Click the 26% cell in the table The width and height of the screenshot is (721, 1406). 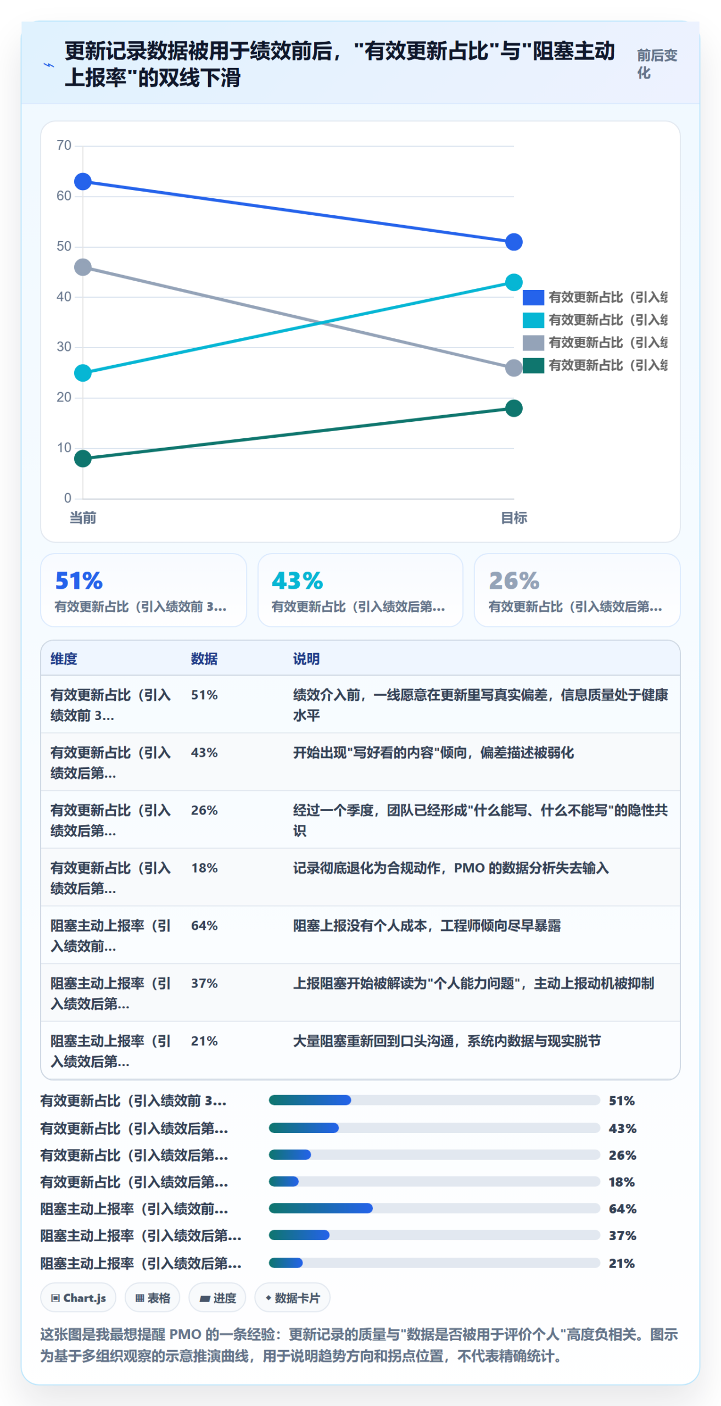tap(204, 810)
